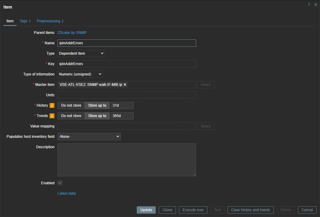Remove the selected master item tag
Viewport: 320px width, 217px height.
coord(125,85)
